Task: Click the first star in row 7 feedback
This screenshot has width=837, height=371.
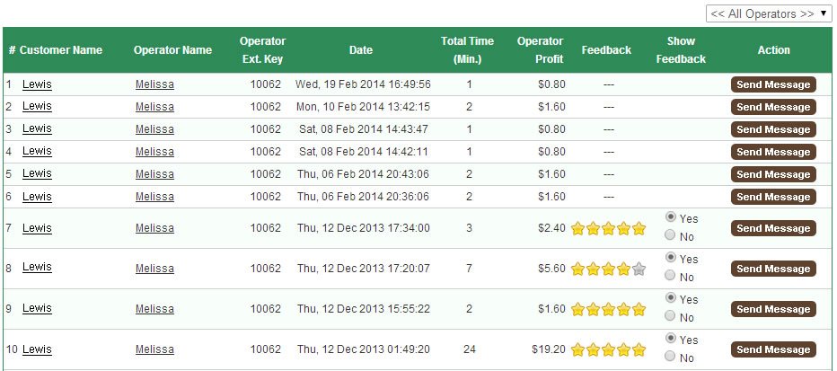Action: coord(578,228)
